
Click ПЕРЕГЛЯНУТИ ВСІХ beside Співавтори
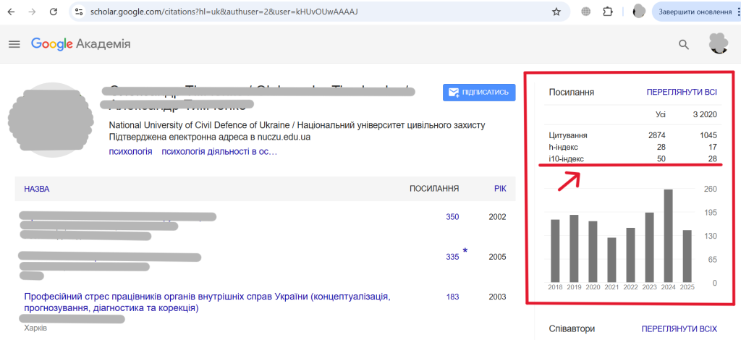coord(679,328)
